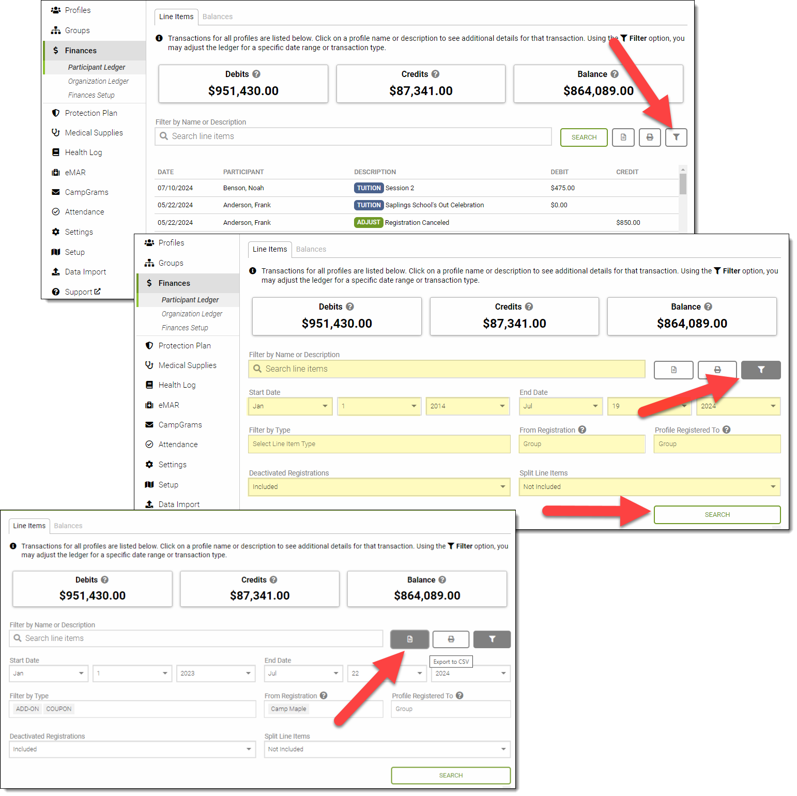Open the Saplings School's Out Celebration description
This screenshot has height=796, width=797.
coord(434,205)
